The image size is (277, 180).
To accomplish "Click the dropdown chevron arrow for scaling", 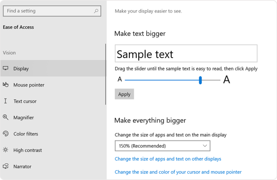I will [x=205, y=146].
